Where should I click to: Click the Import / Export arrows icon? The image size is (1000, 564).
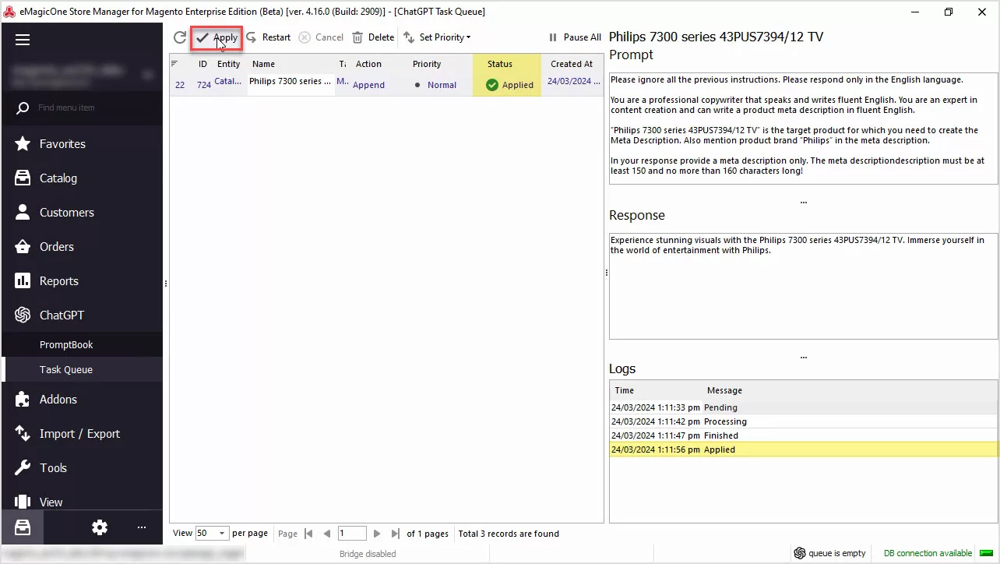[x=23, y=434]
